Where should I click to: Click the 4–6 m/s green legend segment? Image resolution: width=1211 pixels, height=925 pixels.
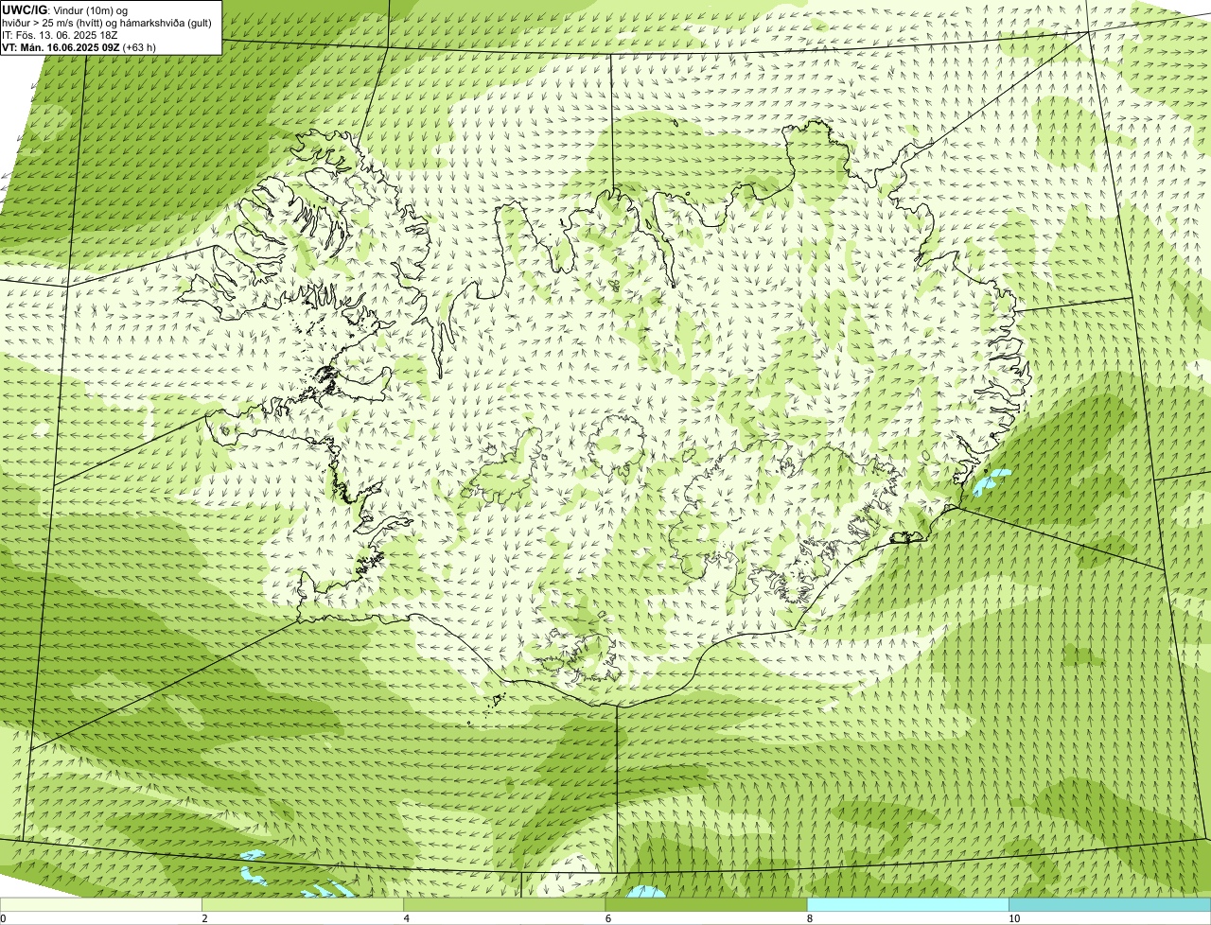tap(504, 905)
